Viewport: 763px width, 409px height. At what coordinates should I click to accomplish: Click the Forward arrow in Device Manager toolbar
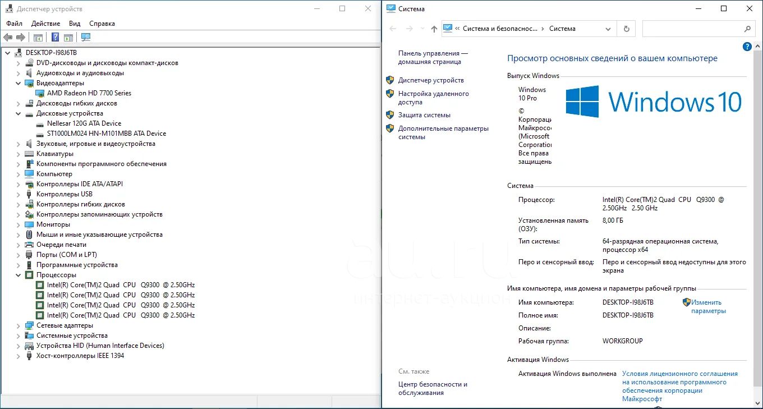tap(21, 37)
